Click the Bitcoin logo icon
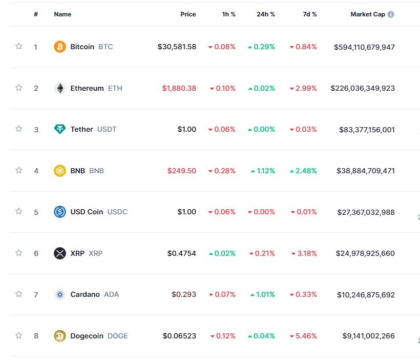420x361 pixels. pos(60,47)
